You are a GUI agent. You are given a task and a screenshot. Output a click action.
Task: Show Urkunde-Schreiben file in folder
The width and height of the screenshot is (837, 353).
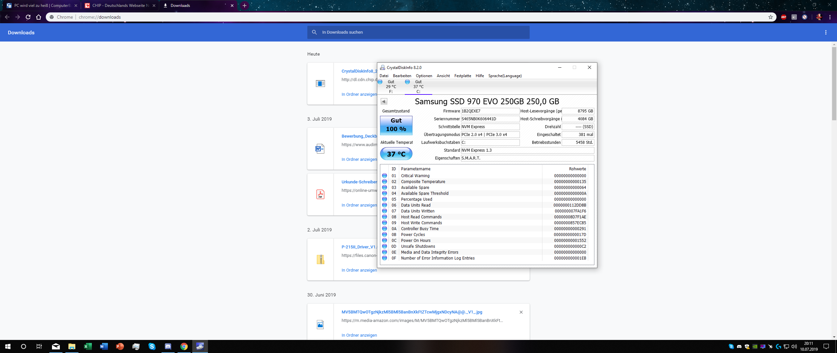pos(359,205)
